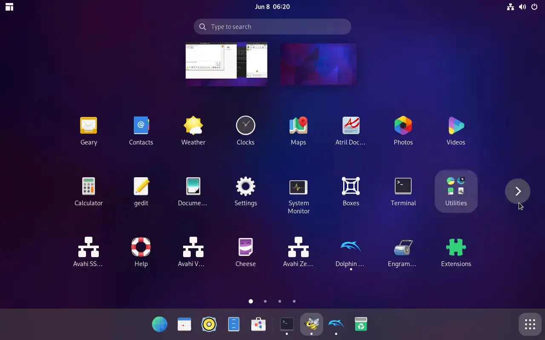Click the Activities button in top bar
Screen dimensions: 545x340
(9, 7)
